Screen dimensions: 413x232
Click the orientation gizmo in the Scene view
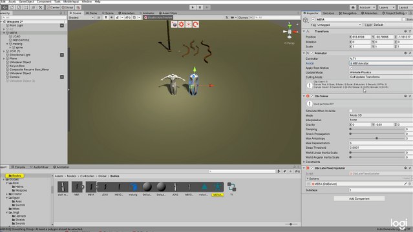290,32
